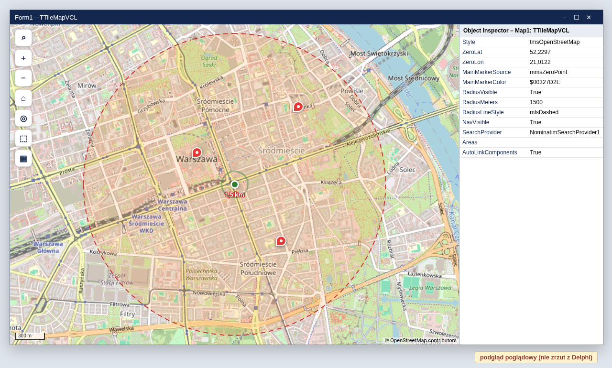
Task: Open the OpenStreetMap contributors attribution
Action: [x=421, y=340]
